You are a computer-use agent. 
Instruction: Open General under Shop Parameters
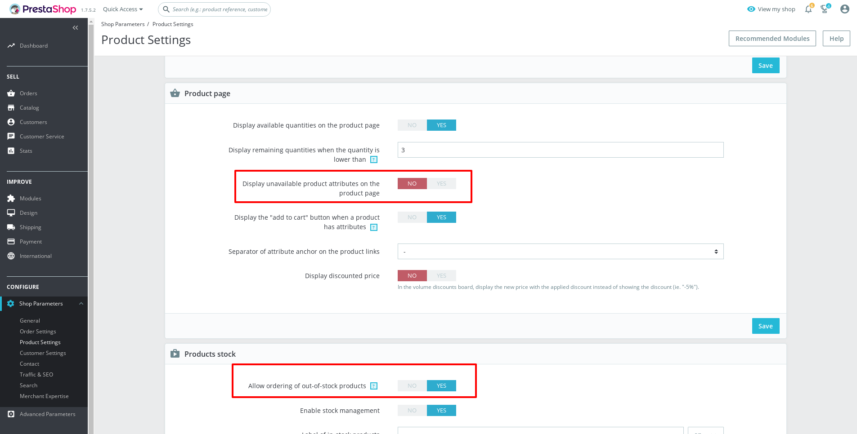tap(30, 321)
